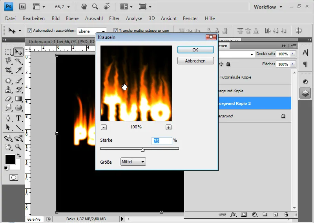This screenshot has height=223, width=314.
Task: Open the Bearbeiten menu
Action: pos(34,18)
